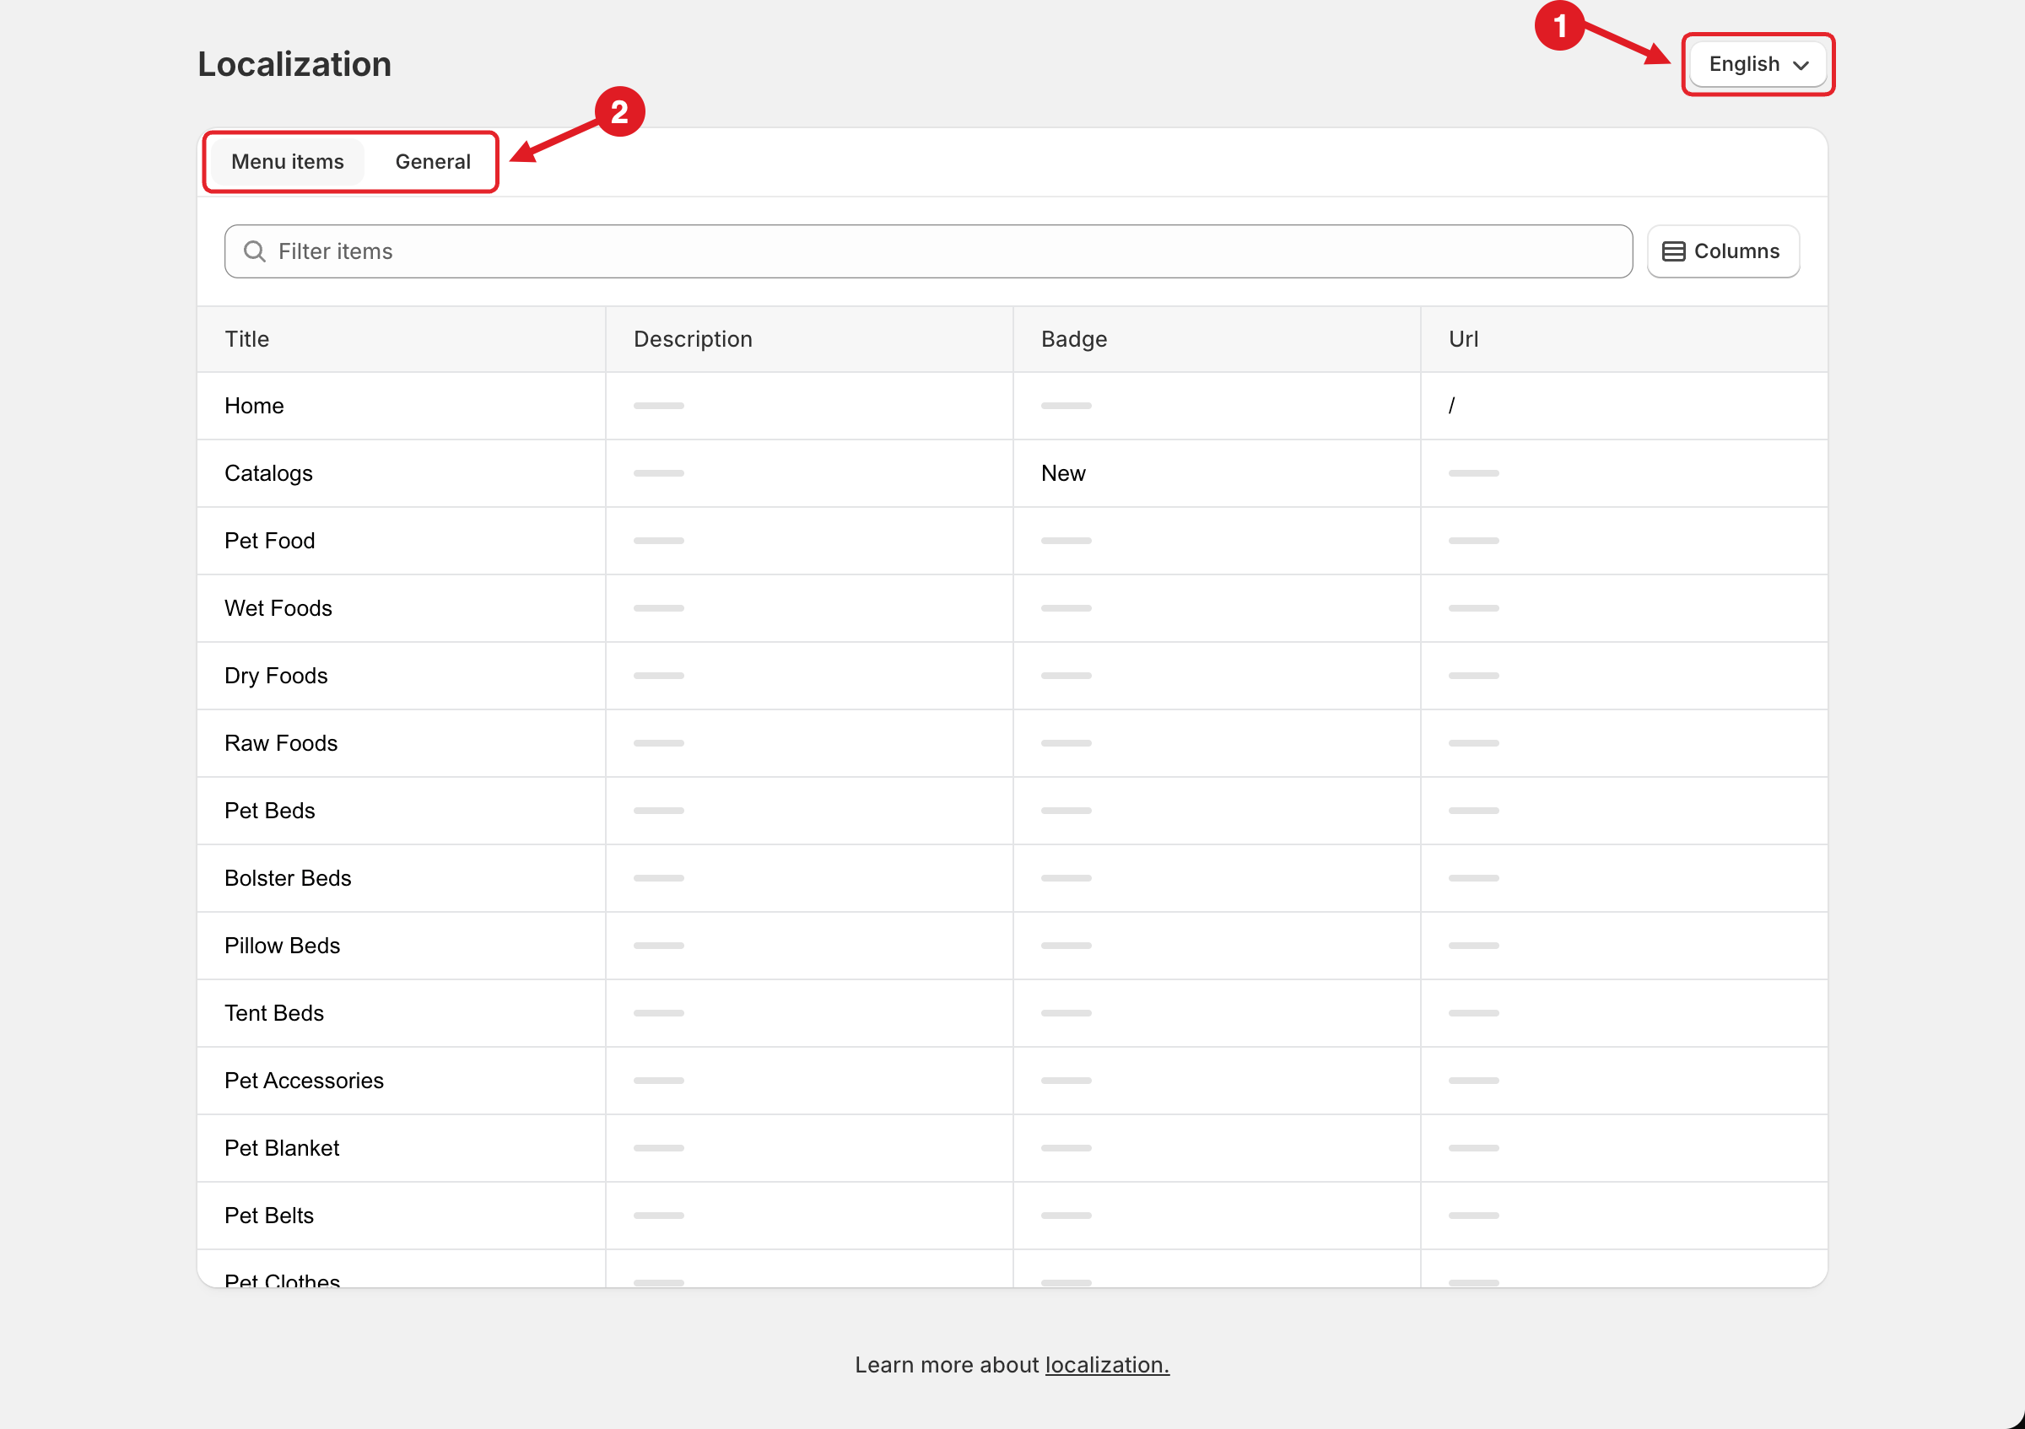Select the Pet Blanket title cell

click(402, 1148)
